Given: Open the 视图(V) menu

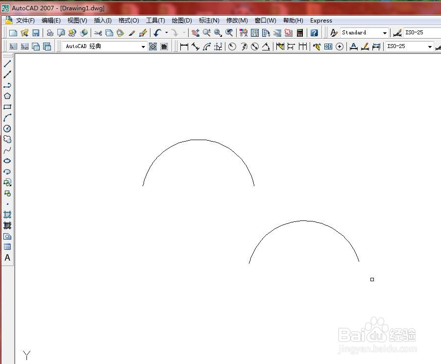Looking at the screenshot, I should (x=77, y=21).
